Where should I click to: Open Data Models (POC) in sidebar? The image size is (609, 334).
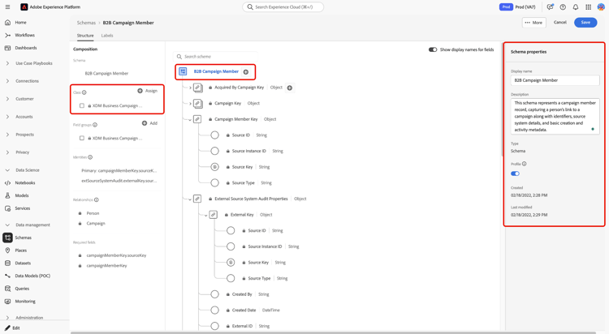[32, 276]
